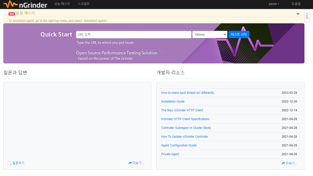Click the 2022-12-14 date text
Viewport: 313px width, 176px height.
(x=289, y=110)
